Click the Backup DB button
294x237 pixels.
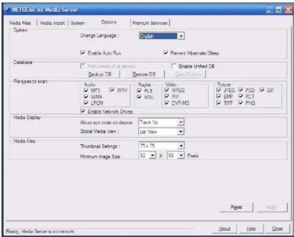tap(100, 74)
